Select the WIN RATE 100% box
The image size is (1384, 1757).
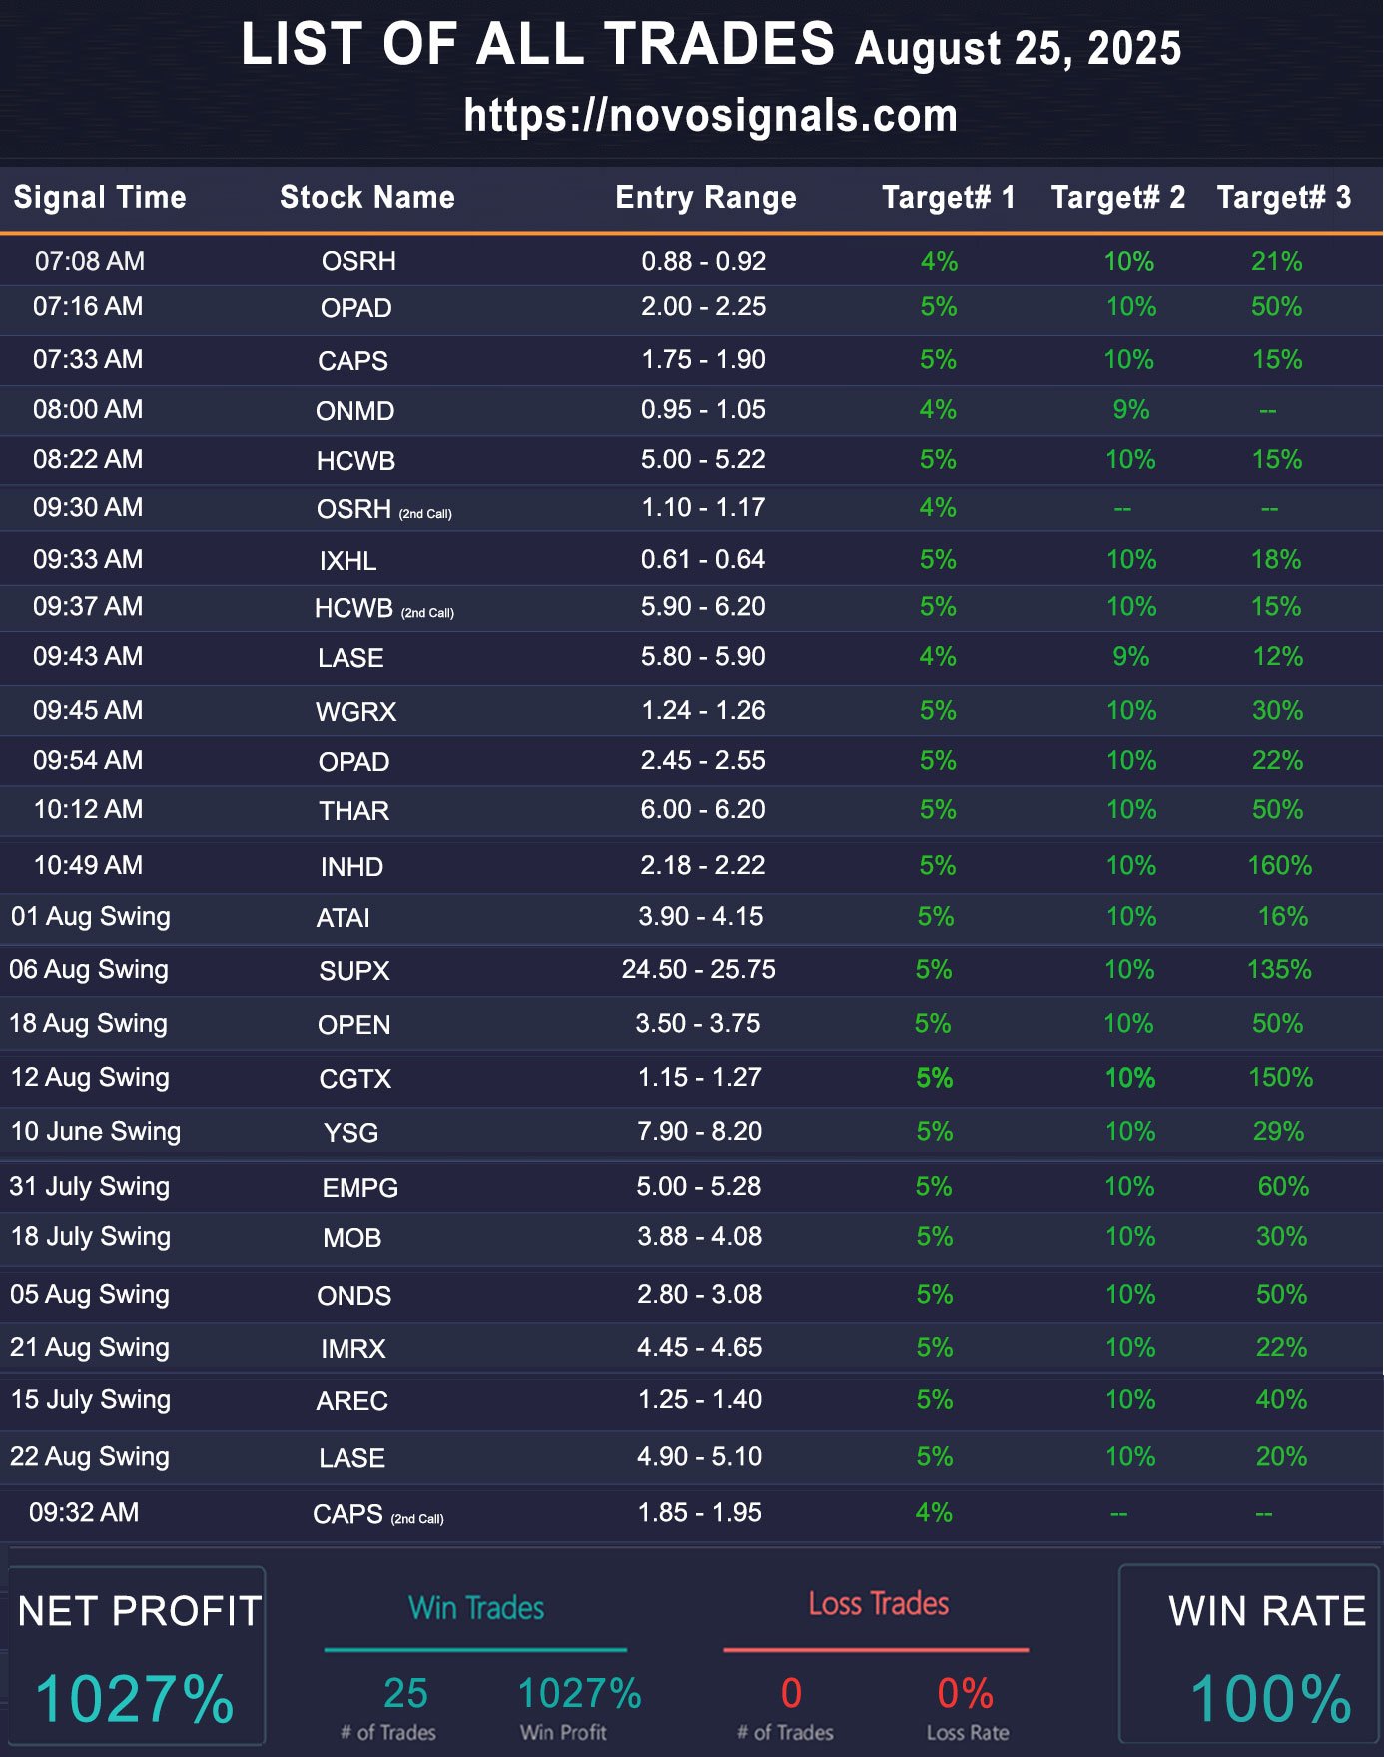pos(1248,1654)
